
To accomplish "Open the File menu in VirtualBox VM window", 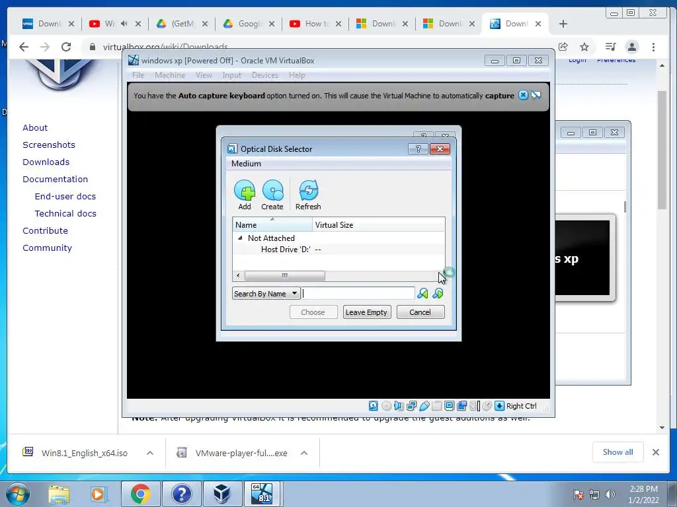I will pos(138,75).
